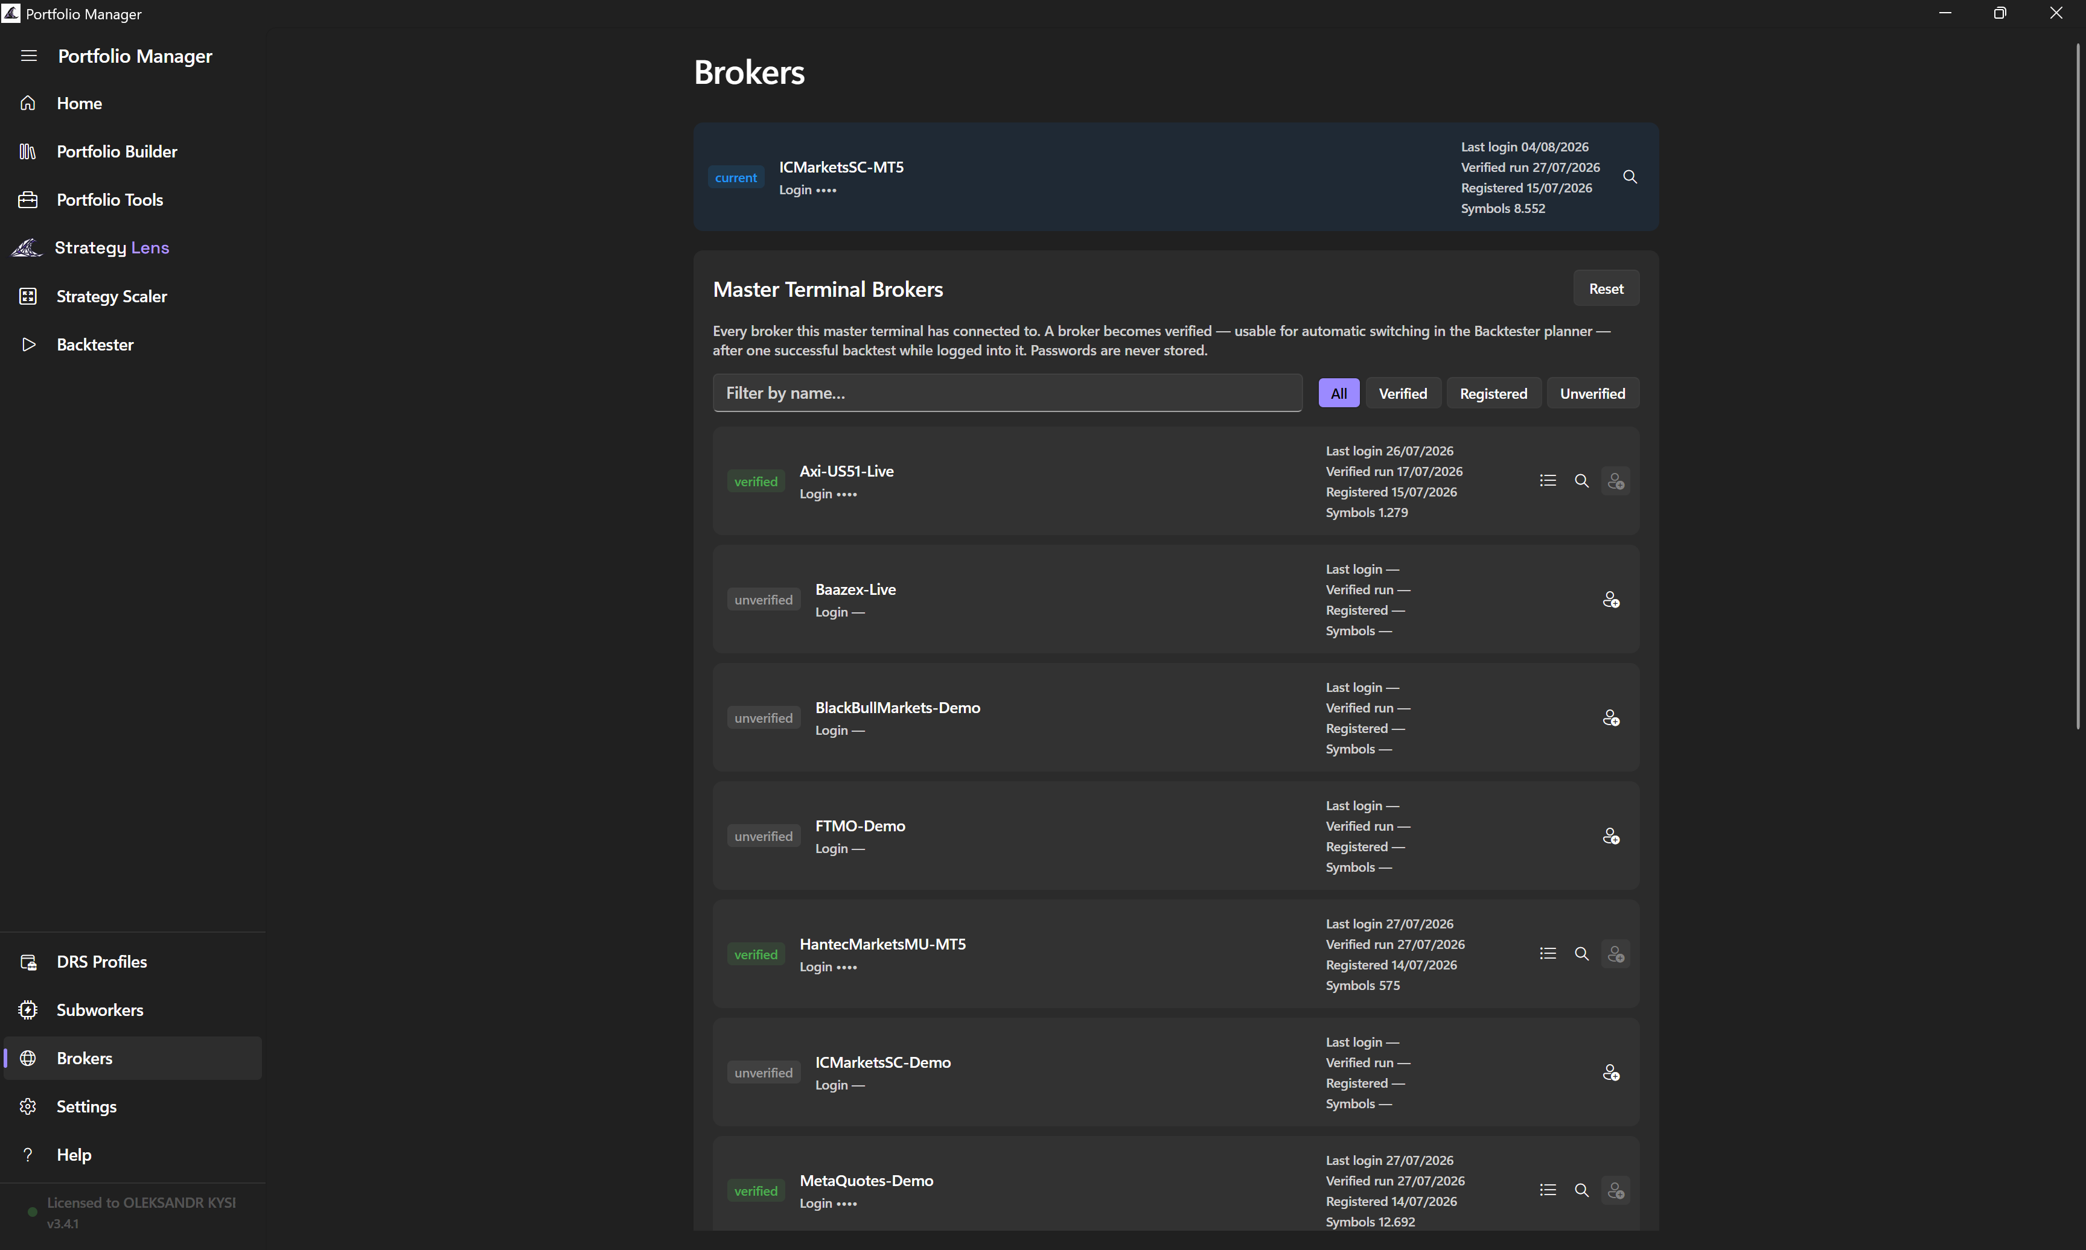Open the symbols list icon for MetaQuotes-Demo

pyautogui.click(x=1548, y=1190)
